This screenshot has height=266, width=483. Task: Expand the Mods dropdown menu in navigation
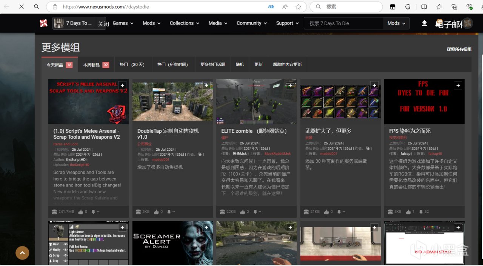tap(151, 23)
